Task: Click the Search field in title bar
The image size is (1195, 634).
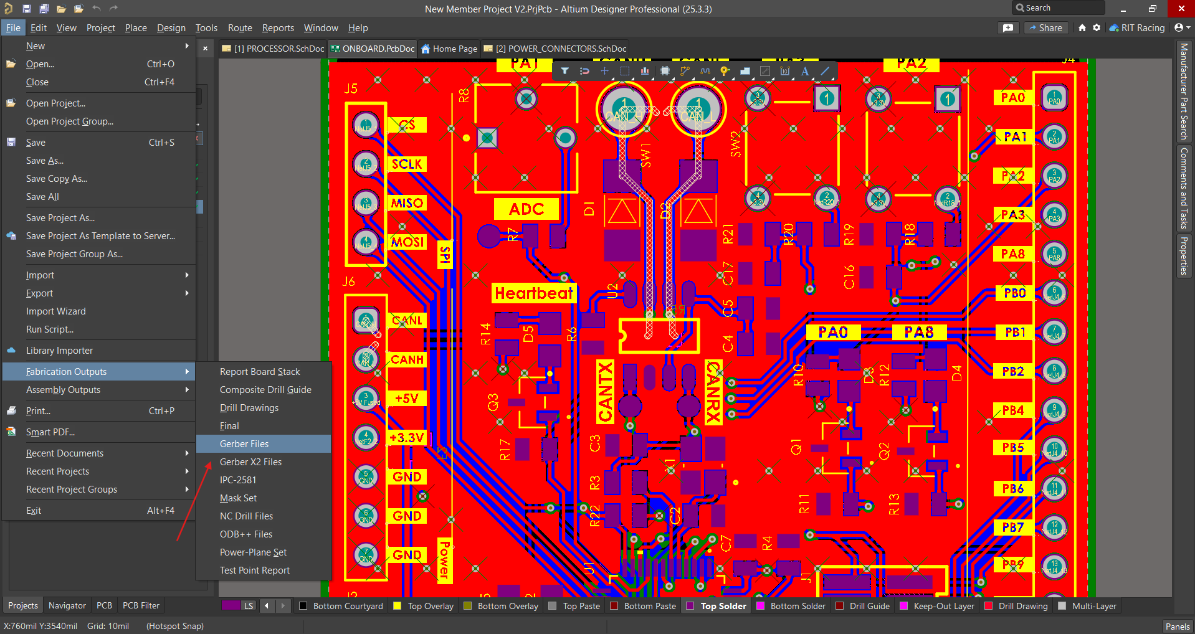Action: pyautogui.click(x=1058, y=8)
